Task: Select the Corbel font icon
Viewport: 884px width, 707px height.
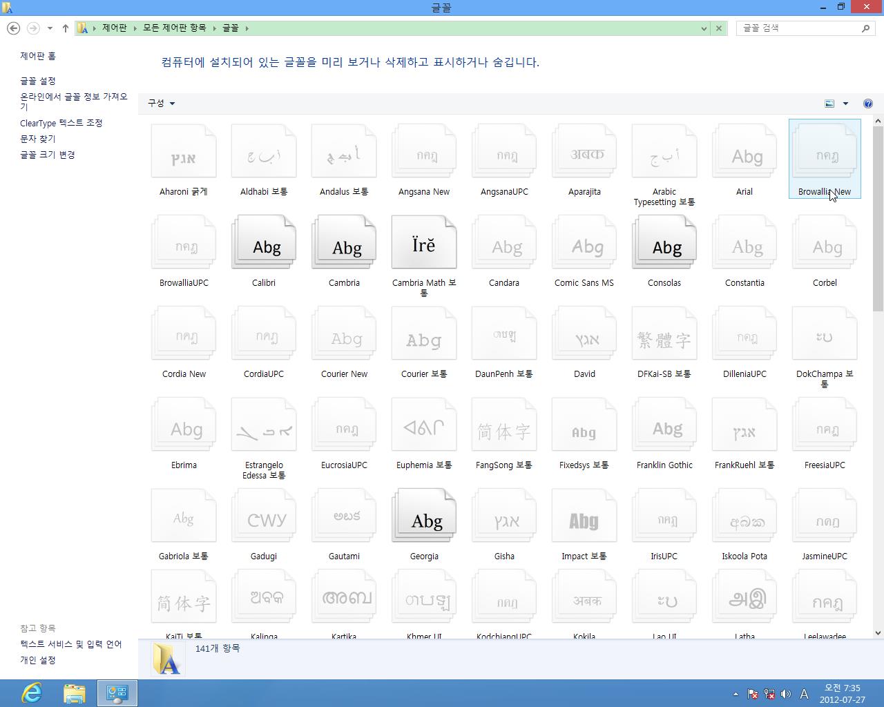Action: coord(825,243)
